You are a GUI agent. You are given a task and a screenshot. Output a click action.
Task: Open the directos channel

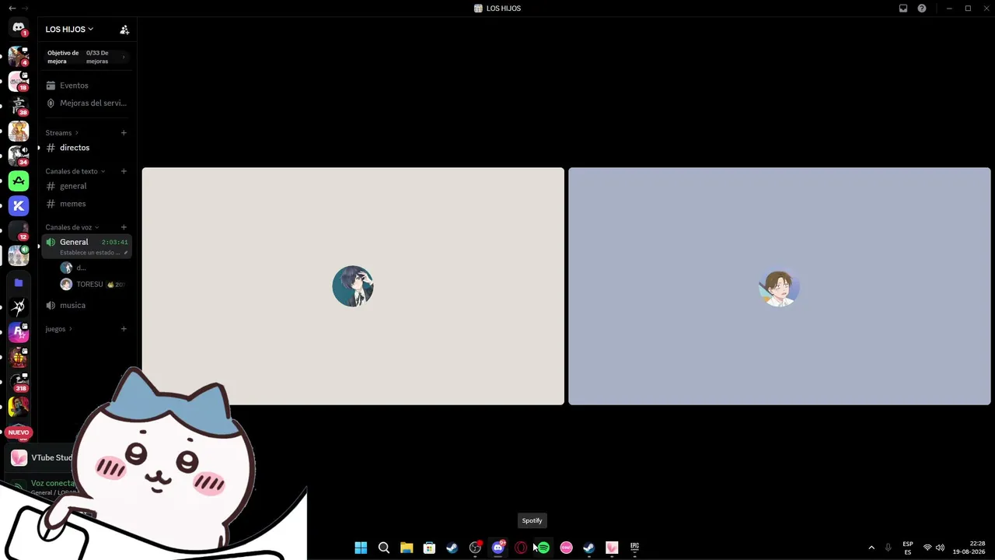(x=87, y=148)
